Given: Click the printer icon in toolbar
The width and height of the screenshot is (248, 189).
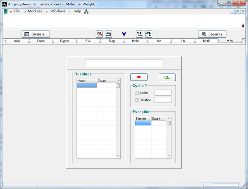Looking at the screenshot, I should tap(108, 34).
